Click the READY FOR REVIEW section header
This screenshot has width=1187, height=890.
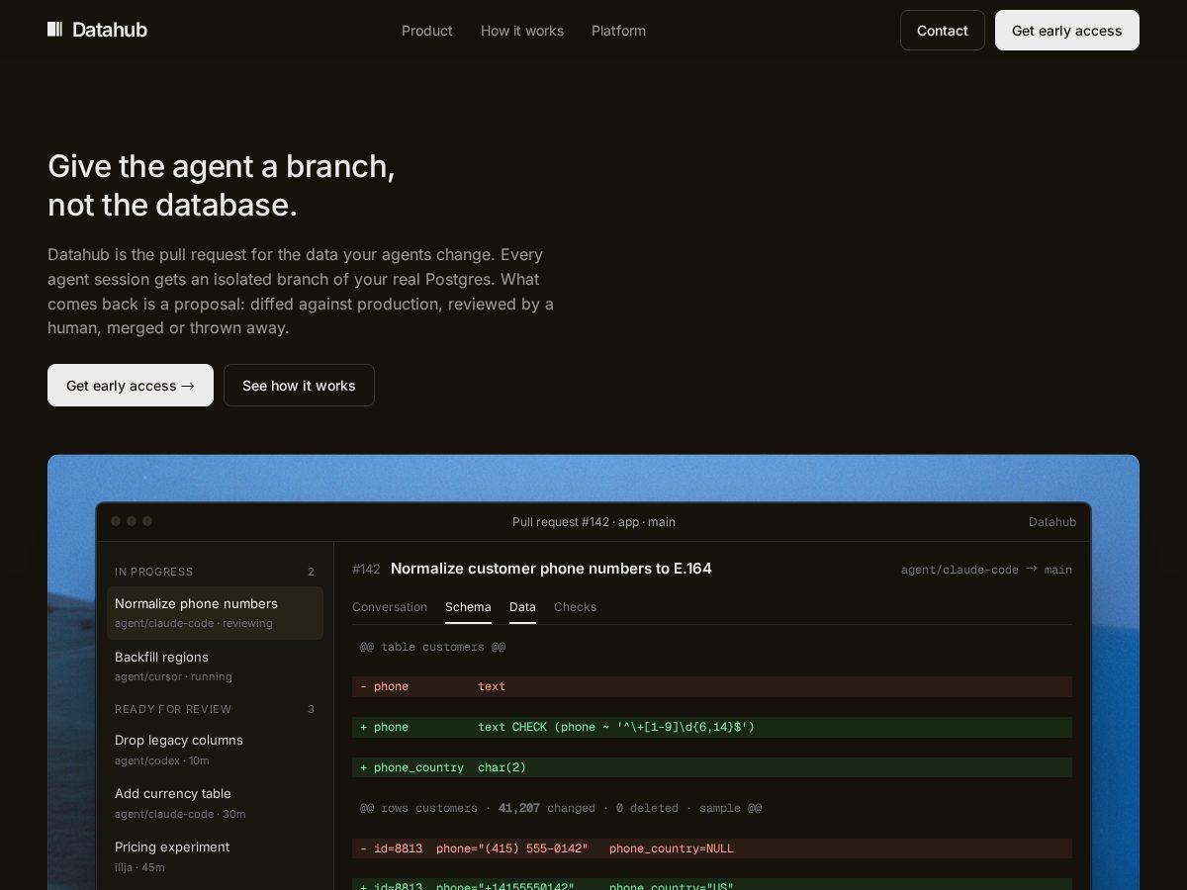point(173,709)
